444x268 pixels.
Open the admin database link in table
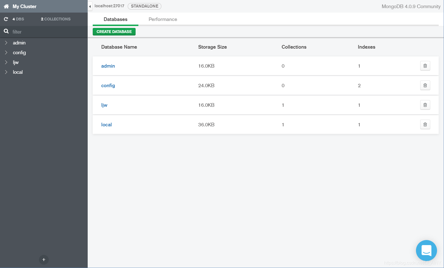[x=108, y=66]
